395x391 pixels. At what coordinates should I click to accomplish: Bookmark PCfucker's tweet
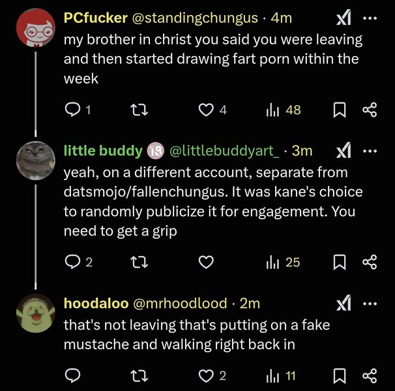click(x=339, y=110)
